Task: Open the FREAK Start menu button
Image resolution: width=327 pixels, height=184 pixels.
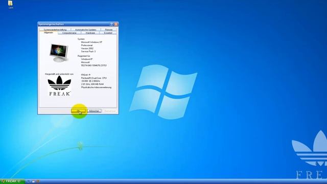Action: click(x=12, y=181)
